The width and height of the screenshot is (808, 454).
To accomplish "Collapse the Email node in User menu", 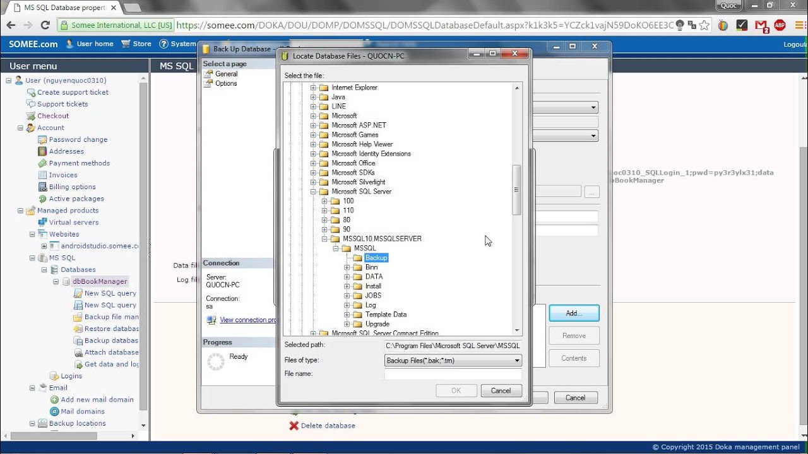I will (x=32, y=388).
